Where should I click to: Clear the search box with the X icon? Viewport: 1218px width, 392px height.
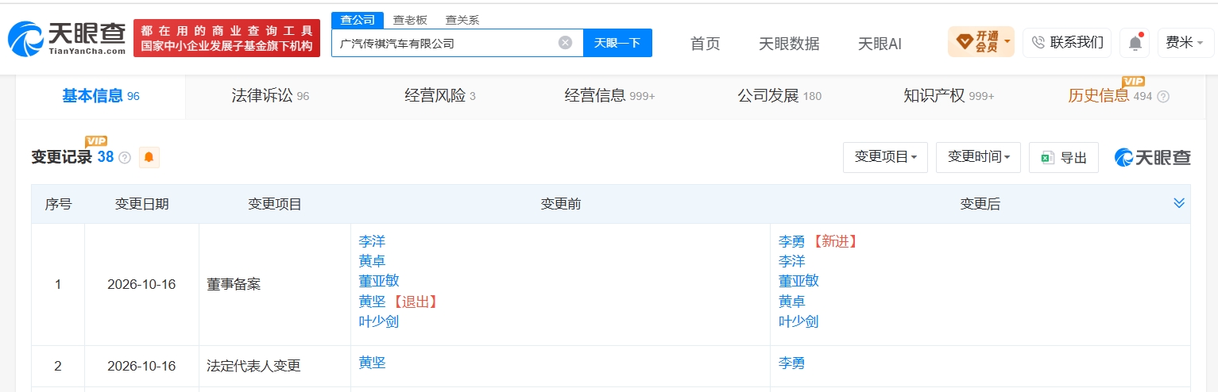[x=565, y=43]
